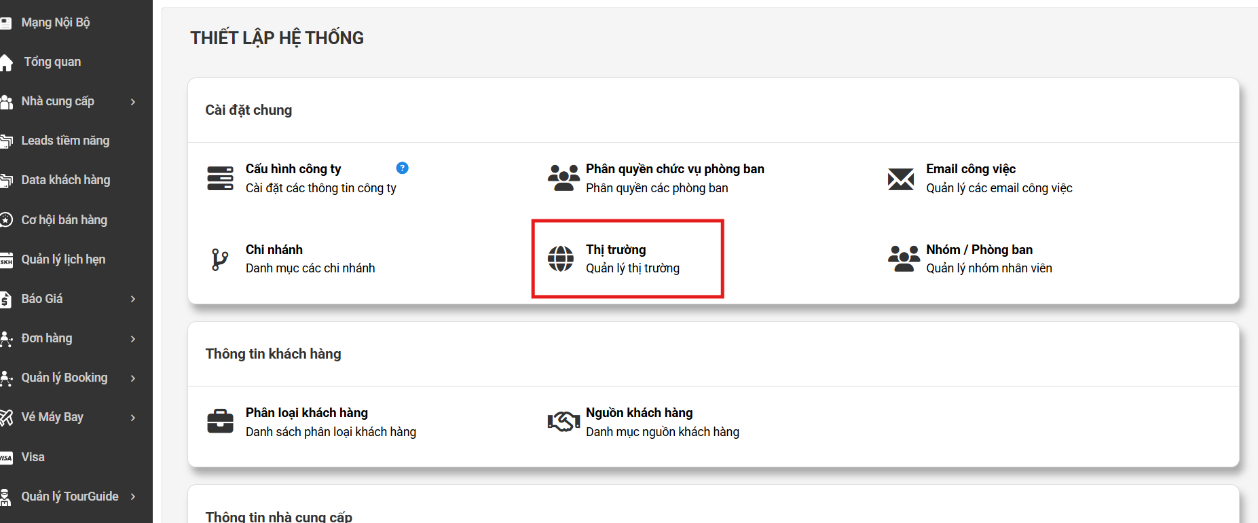Image resolution: width=1258 pixels, height=523 pixels.
Task: Expand the Quản lý Booking chevron
Action: (133, 378)
